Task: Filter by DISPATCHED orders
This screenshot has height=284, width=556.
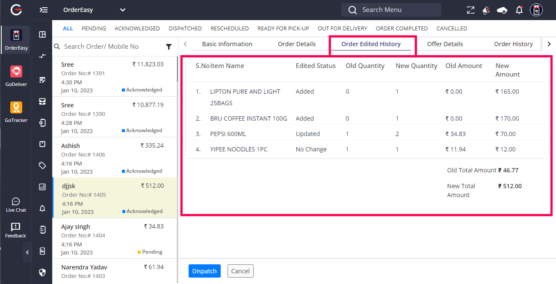Action: [x=185, y=29]
